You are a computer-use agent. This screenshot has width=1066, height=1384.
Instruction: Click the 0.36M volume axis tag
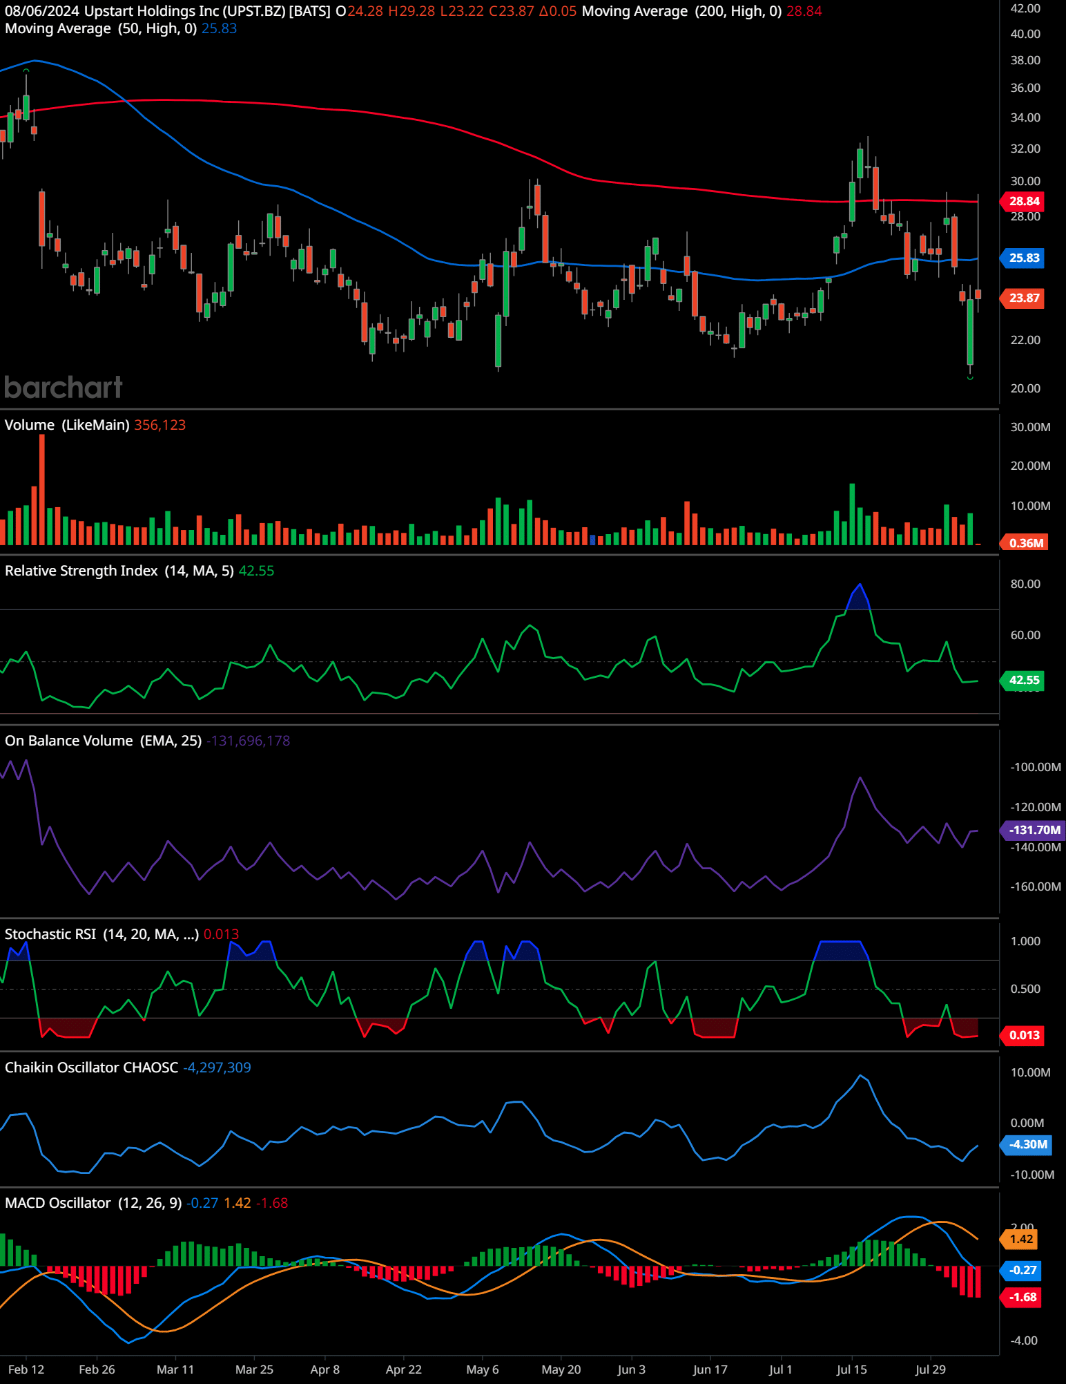pyautogui.click(x=1025, y=543)
